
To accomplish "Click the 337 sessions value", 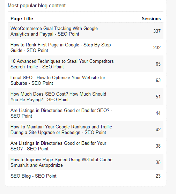I will coord(157,31).
